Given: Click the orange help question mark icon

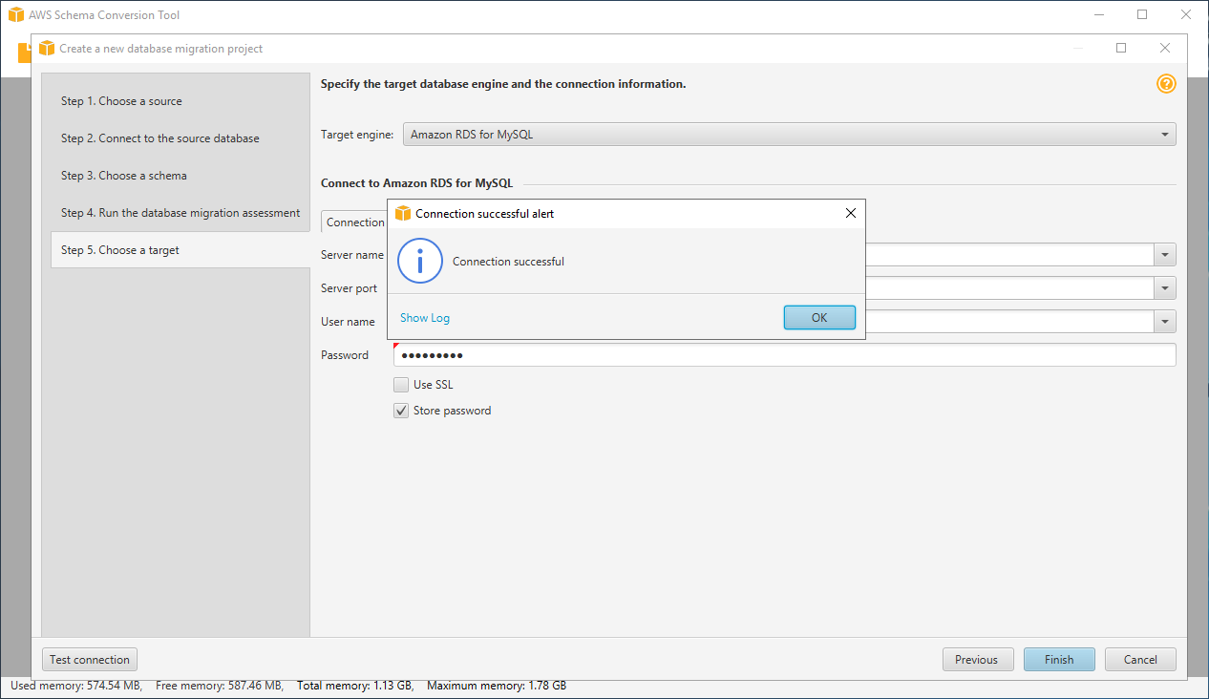Looking at the screenshot, I should click(x=1166, y=84).
